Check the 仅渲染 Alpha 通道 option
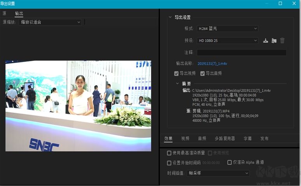 229,162
